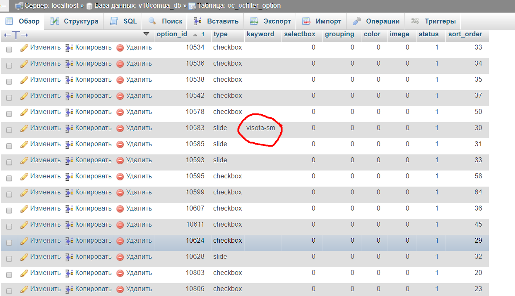Click the pencil edit icon for row 10542
Screen dimensions: 515x296
(x=24, y=96)
